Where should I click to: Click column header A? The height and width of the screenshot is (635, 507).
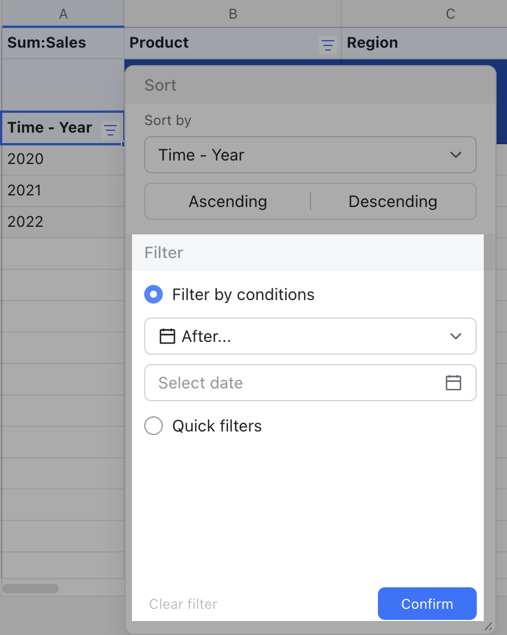pyautogui.click(x=63, y=14)
